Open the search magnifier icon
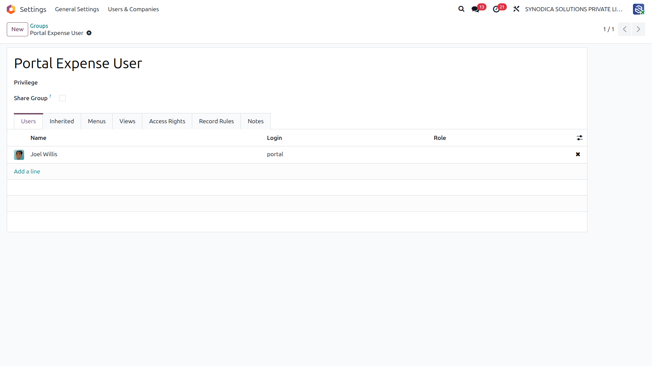Screen dimensions: 652x366 click(461, 9)
